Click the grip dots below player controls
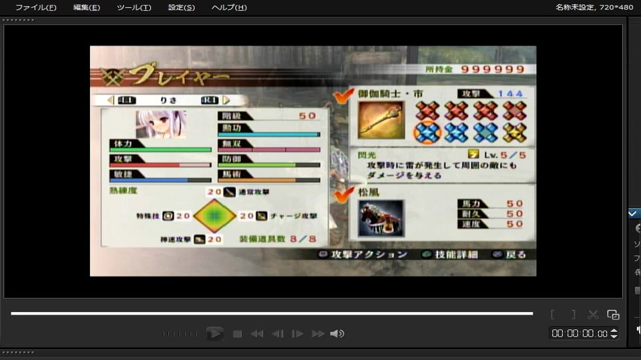641x360 pixels. click(19, 352)
